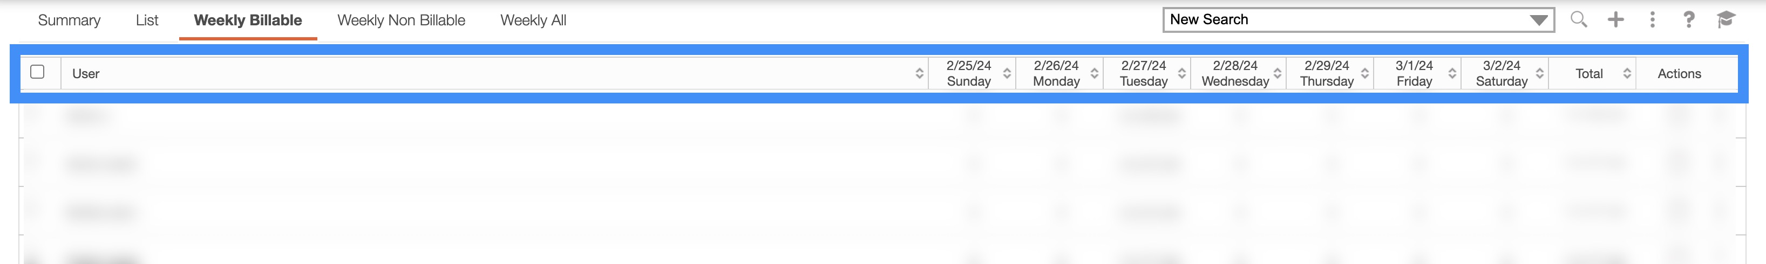1766x264 pixels.
Task: Open the List tab
Action: 147,20
